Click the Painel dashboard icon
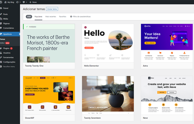 click(1, 8)
